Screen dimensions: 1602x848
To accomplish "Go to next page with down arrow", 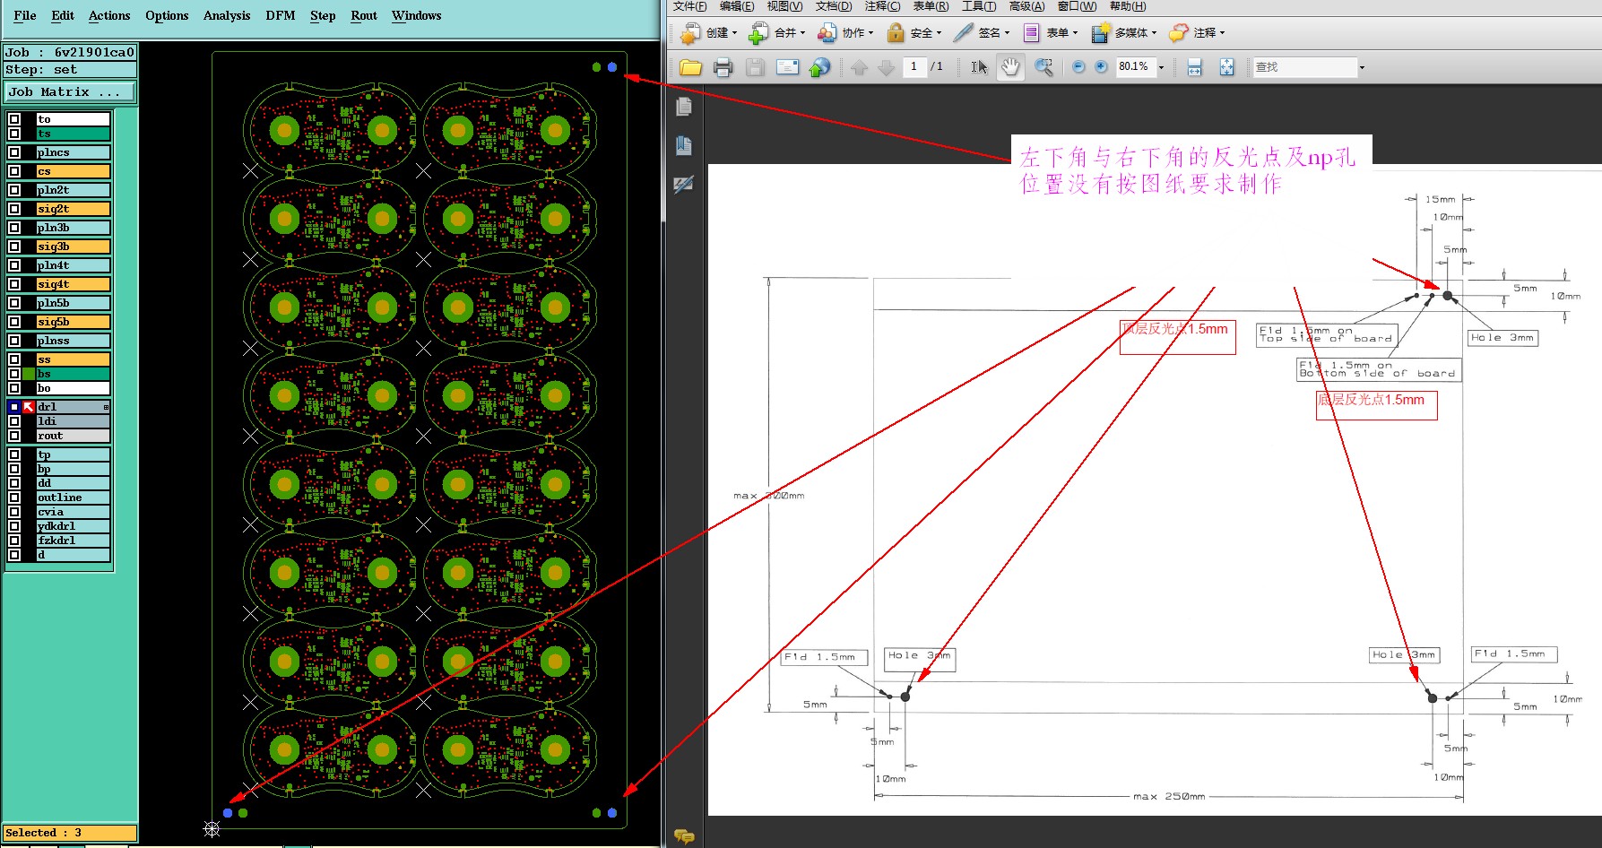I will [x=887, y=67].
